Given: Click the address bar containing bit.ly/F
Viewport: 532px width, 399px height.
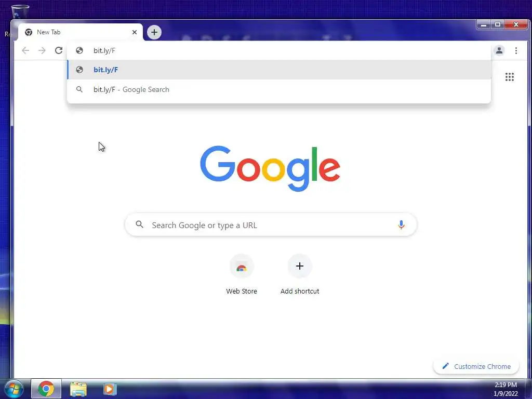Looking at the screenshot, I should (279, 50).
